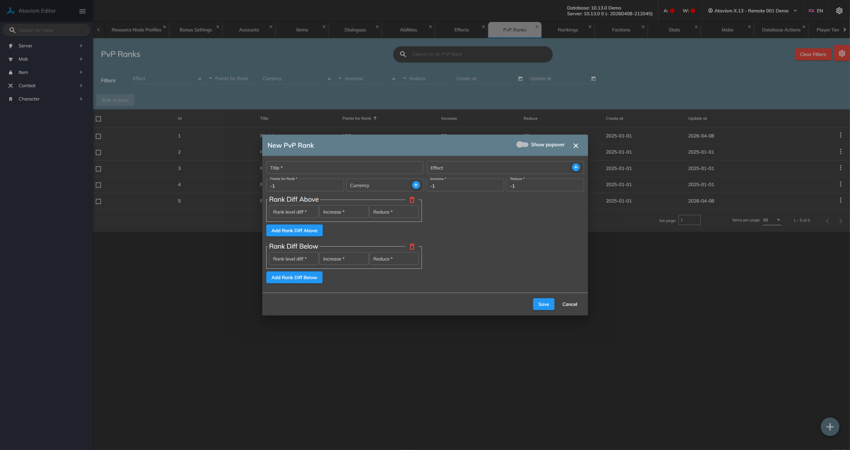Check the select-all rows checkbox in header
The image size is (850, 450).
pos(98,119)
